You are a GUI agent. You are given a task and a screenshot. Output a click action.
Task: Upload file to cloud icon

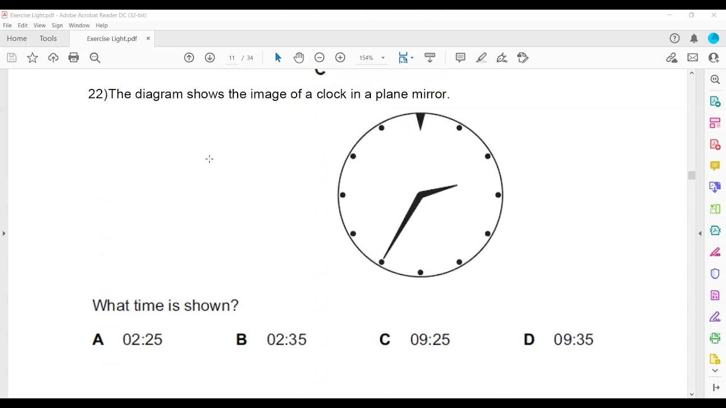point(53,58)
